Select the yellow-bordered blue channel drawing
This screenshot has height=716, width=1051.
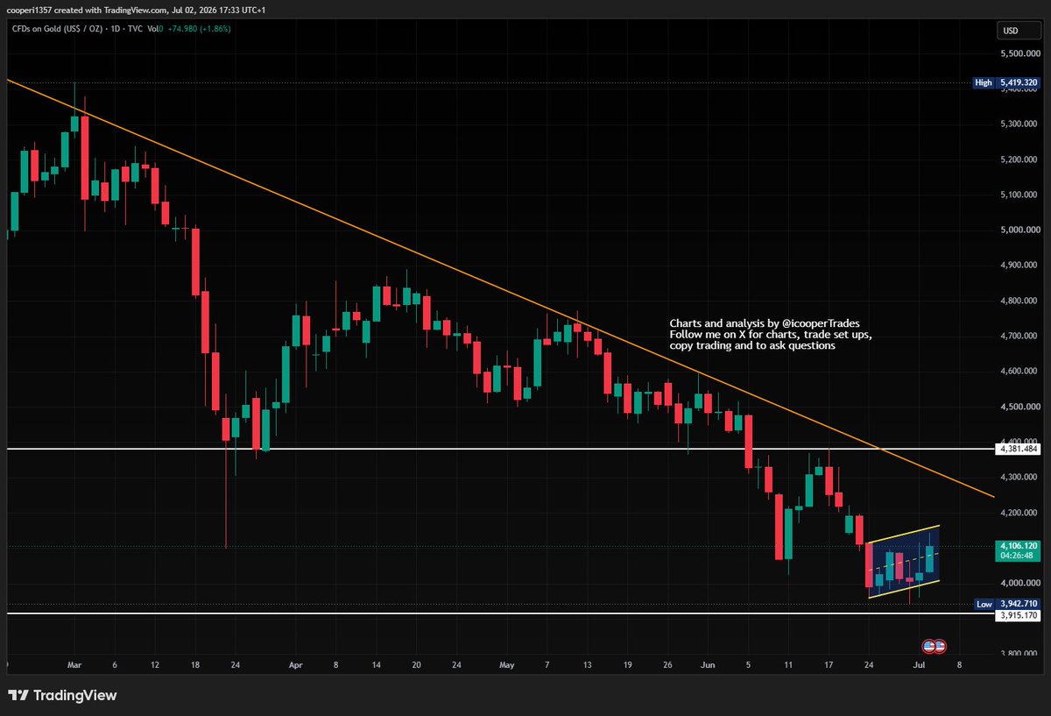tap(905, 561)
